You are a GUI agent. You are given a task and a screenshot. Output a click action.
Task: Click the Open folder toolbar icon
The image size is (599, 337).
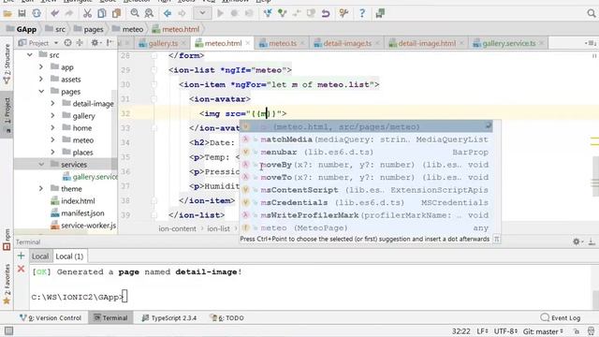pyautogui.click(x=7, y=14)
